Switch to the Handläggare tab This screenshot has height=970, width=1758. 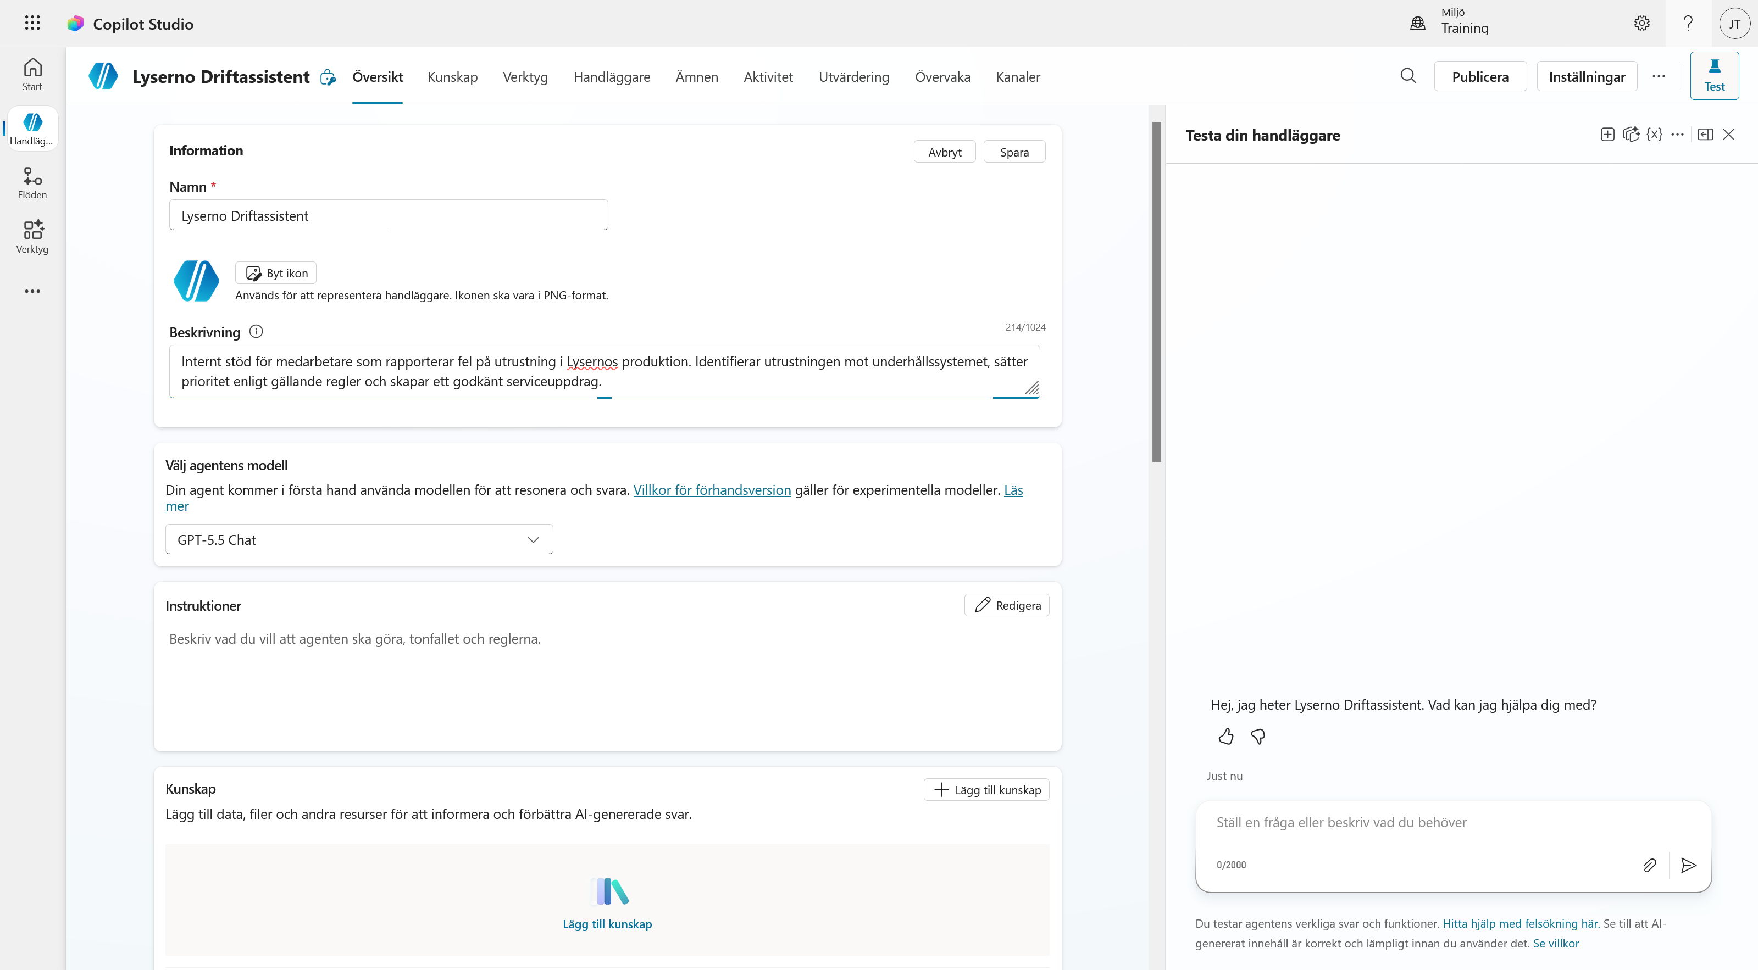[x=612, y=76]
